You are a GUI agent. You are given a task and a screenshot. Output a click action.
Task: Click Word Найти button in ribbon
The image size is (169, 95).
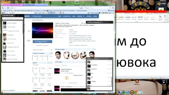pyautogui.click(x=166, y=16)
